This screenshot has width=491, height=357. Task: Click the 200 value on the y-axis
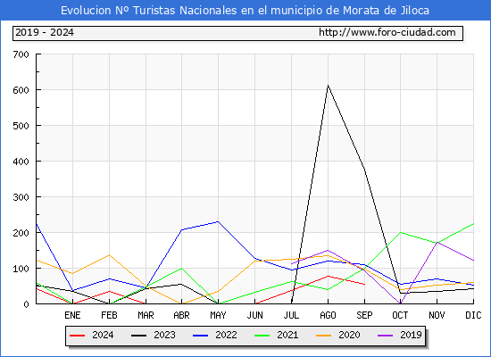pyautogui.click(x=21, y=233)
